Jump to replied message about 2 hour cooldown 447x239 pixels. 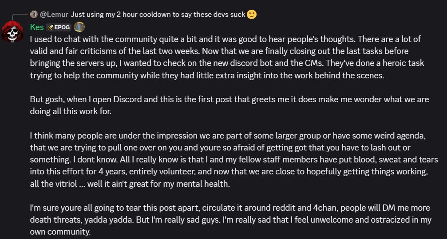pos(158,14)
